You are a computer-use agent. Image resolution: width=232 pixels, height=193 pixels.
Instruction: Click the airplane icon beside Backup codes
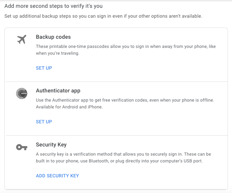pyautogui.click(x=21, y=39)
